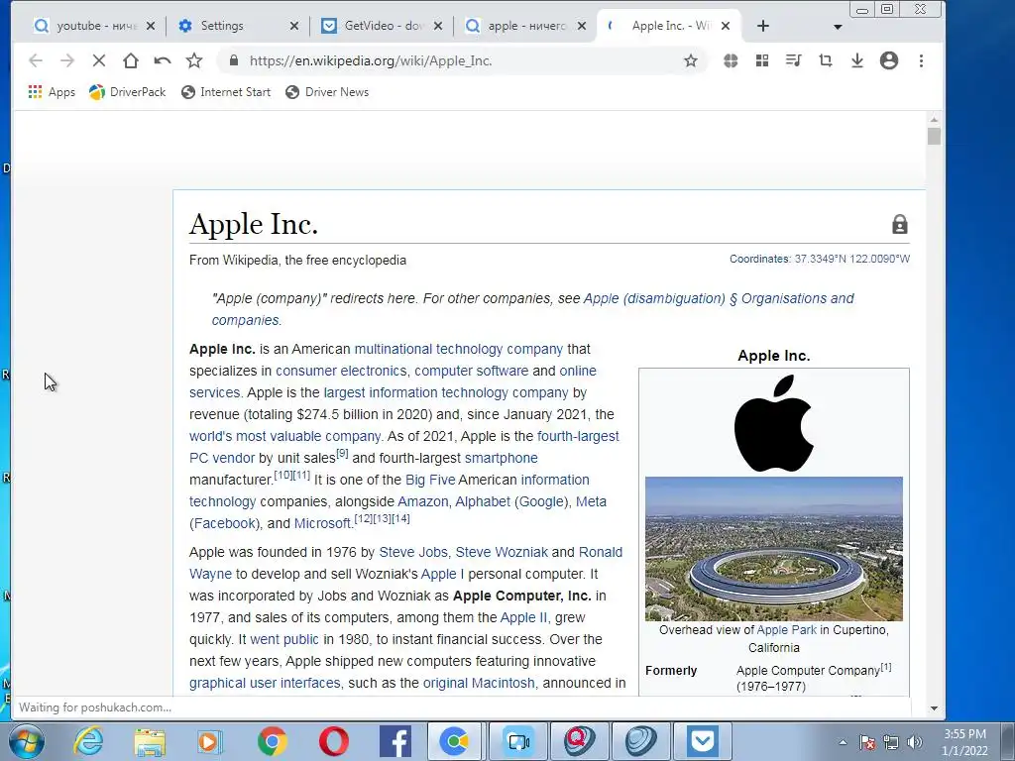Open the browser three-dot menu

[x=921, y=60]
